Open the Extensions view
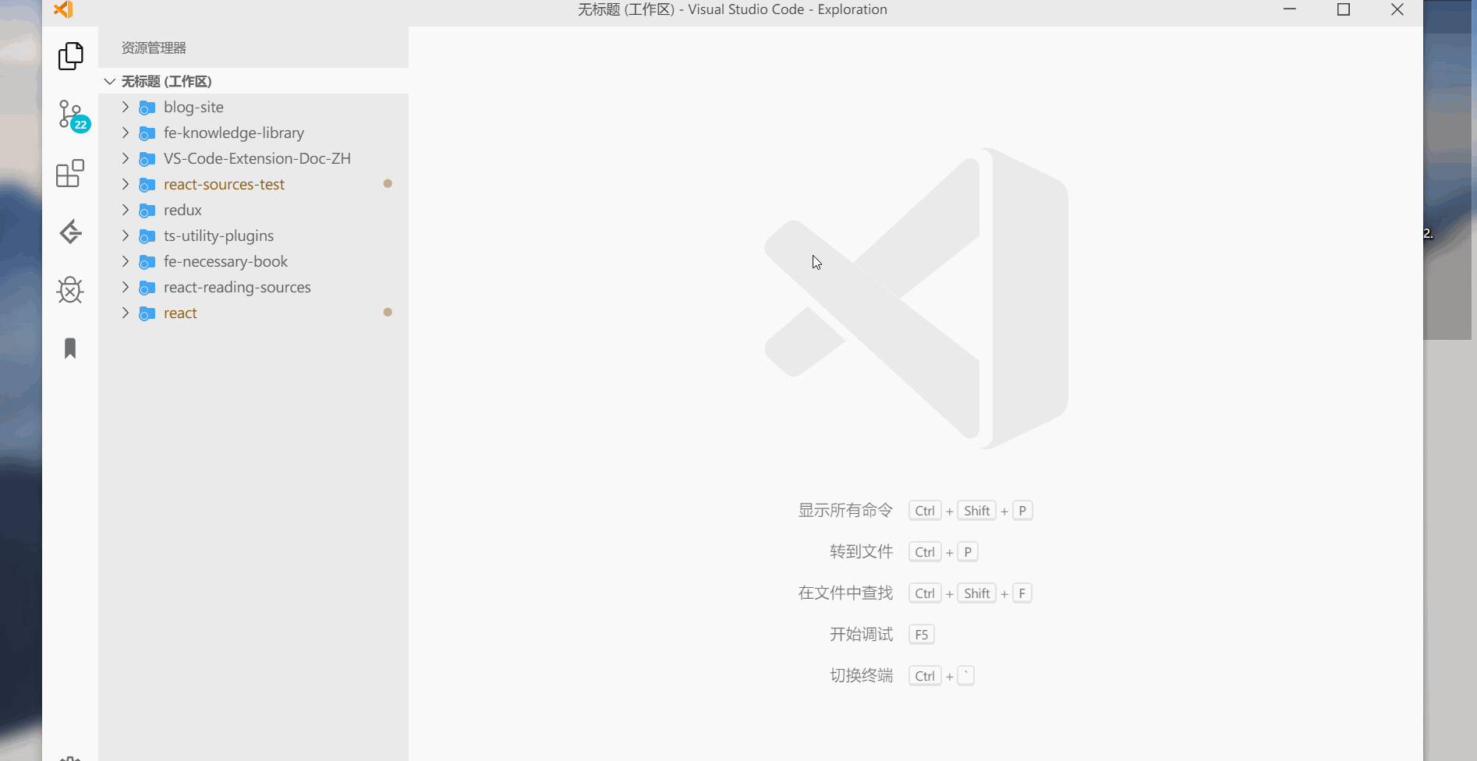The height and width of the screenshot is (761, 1477). tap(70, 173)
